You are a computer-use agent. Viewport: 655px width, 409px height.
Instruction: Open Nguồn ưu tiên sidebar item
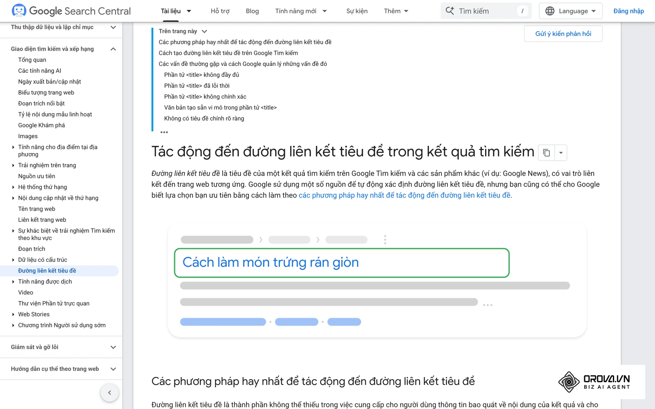point(36,176)
